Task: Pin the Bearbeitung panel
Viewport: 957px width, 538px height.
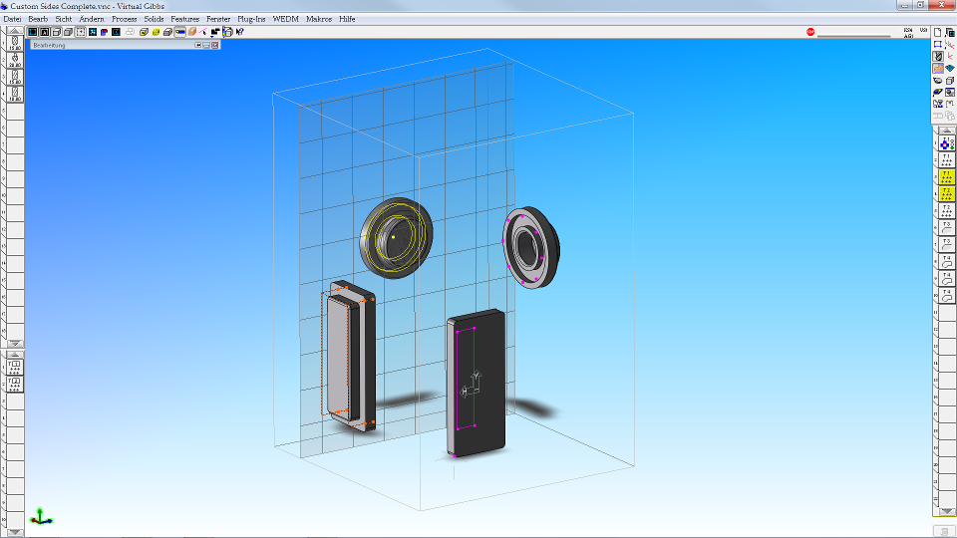Action: click(198, 45)
